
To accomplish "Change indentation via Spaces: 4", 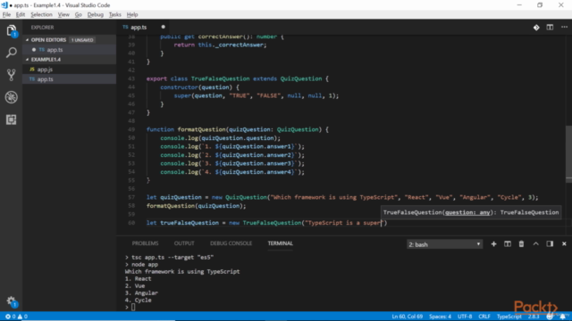I will [x=440, y=317].
